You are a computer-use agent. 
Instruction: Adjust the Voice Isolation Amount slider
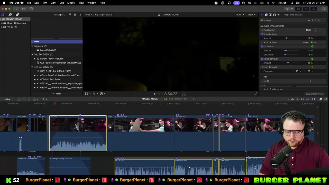coord(287,38)
